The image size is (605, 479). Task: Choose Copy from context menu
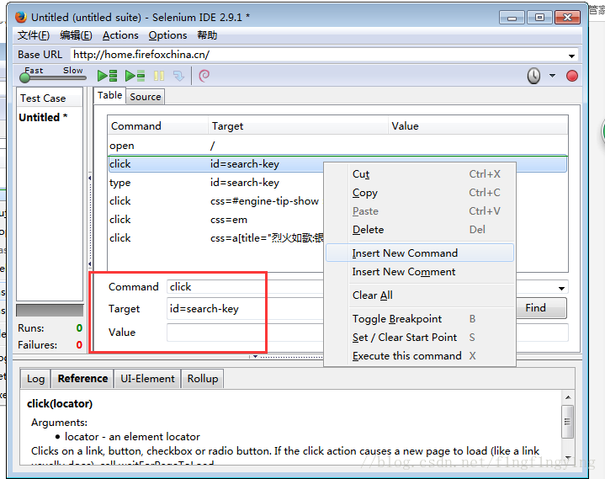[x=420, y=193]
